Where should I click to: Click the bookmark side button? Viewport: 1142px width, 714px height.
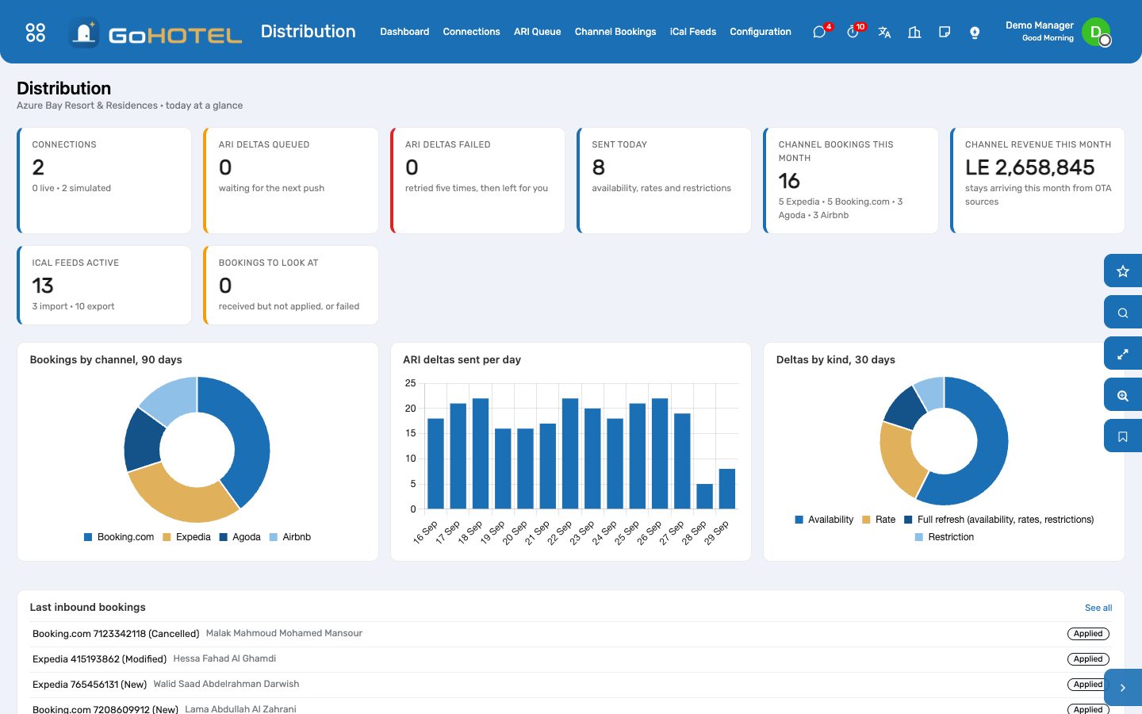pyautogui.click(x=1123, y=436)
